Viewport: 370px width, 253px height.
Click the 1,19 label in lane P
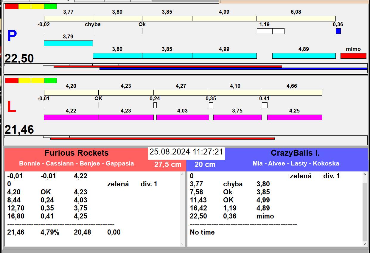(264, 24)
